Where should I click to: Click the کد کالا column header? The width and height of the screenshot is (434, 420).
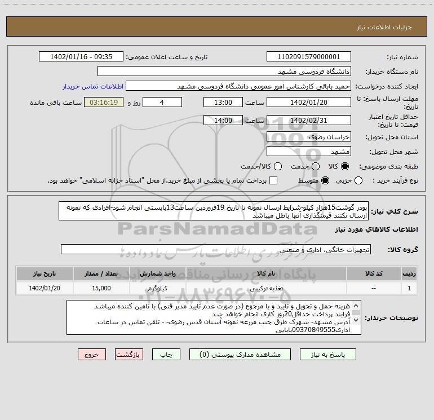pyautogui.click(x=374, y=273)
